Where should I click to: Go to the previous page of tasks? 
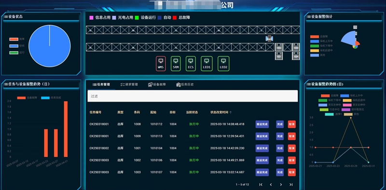coord(271,184)
